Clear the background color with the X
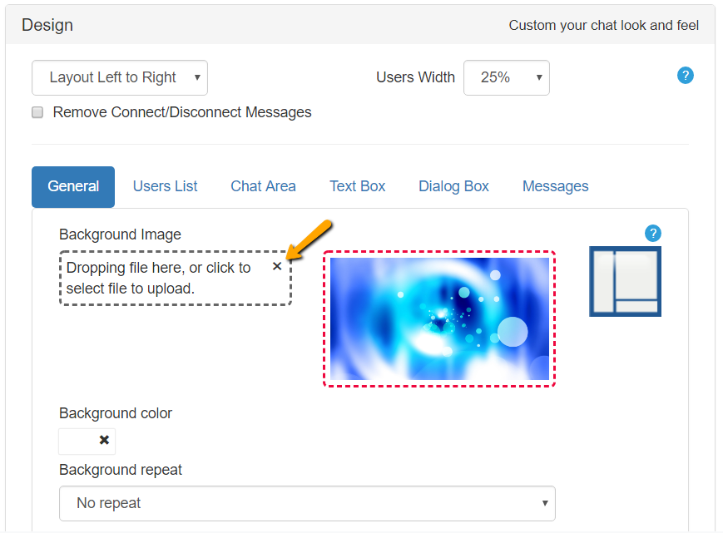This screenshot has height=533, width=723. [x=104, y=441]
